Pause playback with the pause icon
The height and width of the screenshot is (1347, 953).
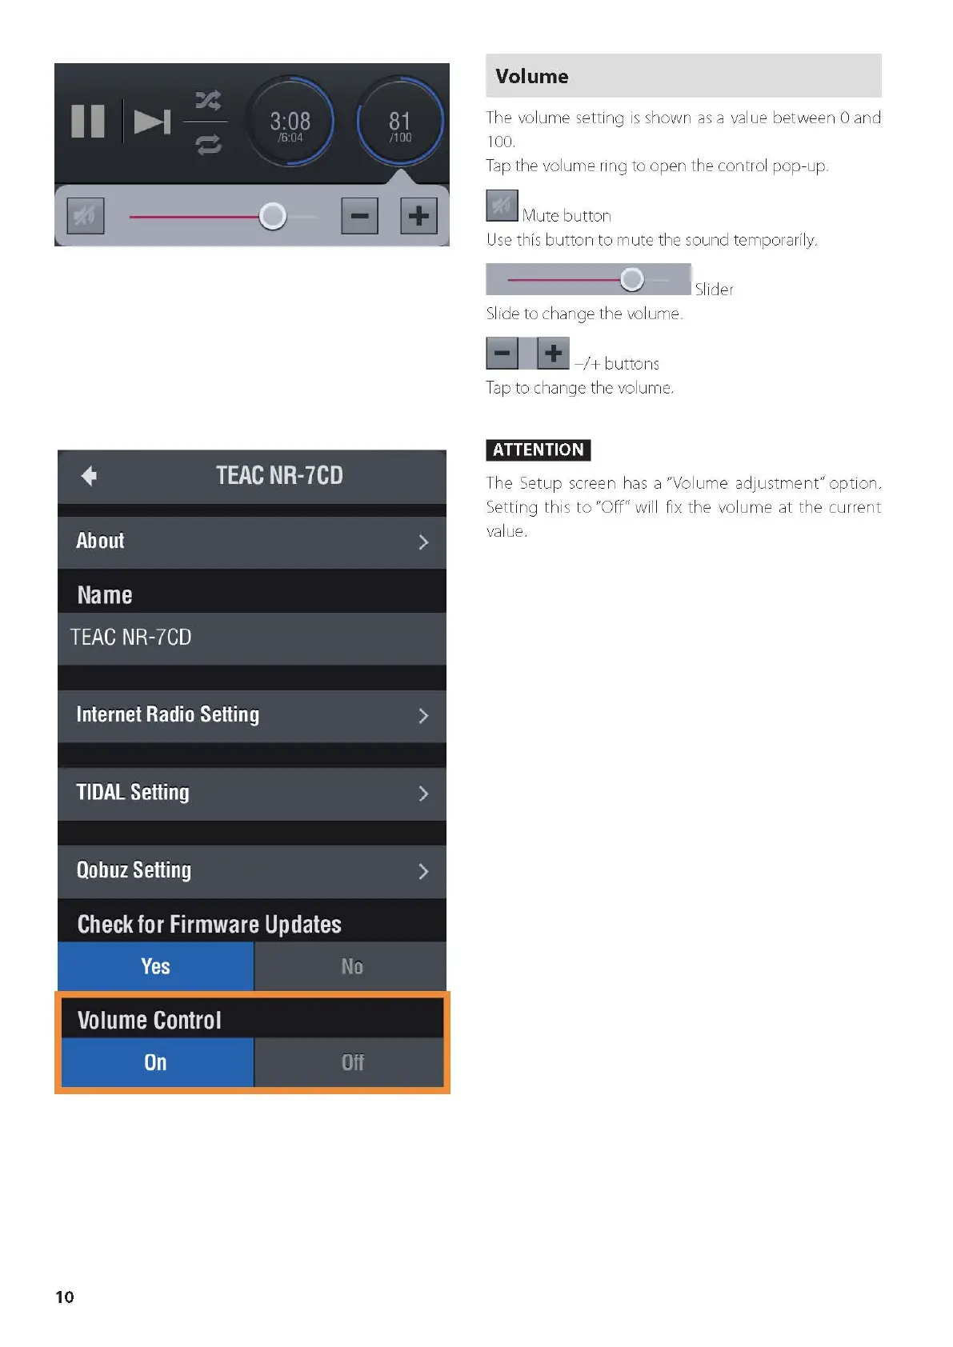(88, 122)
